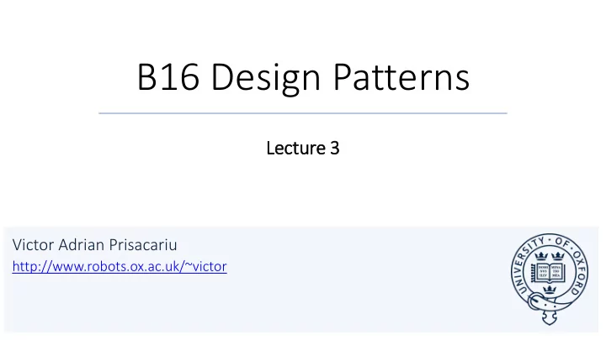This screenshot has height=340, width=606.
Task: Click the horizontal divider line under the title
Action: (x=303, y=113)
